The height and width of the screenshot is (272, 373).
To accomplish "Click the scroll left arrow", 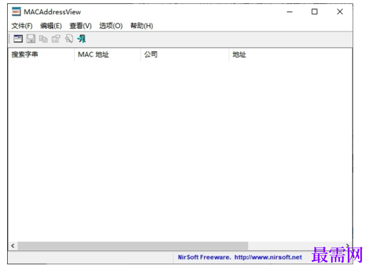I will 13,246.
